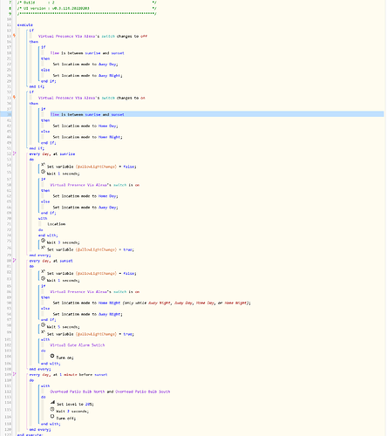Click the clock icon on "Wait 5 seconds"
Image resolution: width=388 pixels, height=436 pixels.
43,325
